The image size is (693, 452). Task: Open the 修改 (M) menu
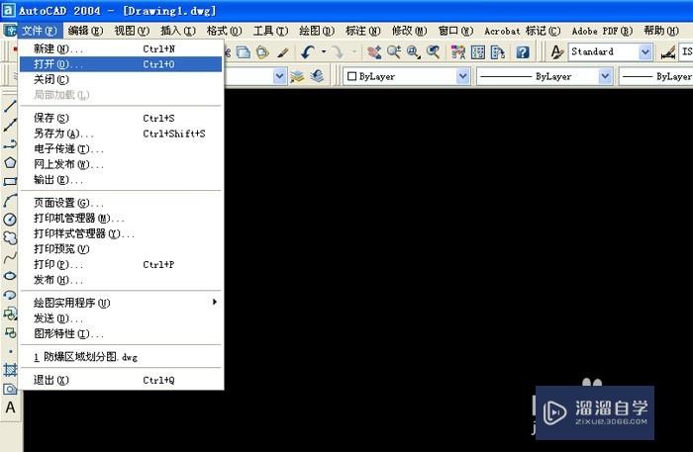(409, 31)
